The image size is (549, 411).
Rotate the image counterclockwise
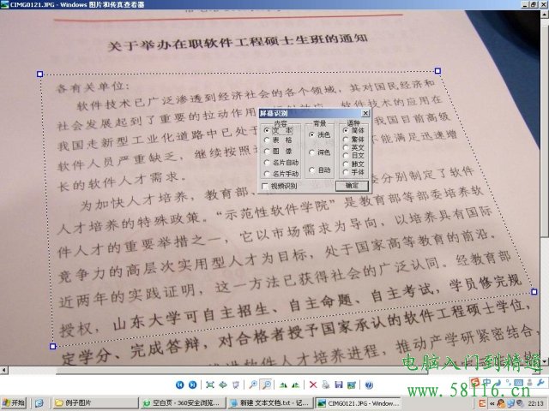pyautogui.click(x=296, y=385)
